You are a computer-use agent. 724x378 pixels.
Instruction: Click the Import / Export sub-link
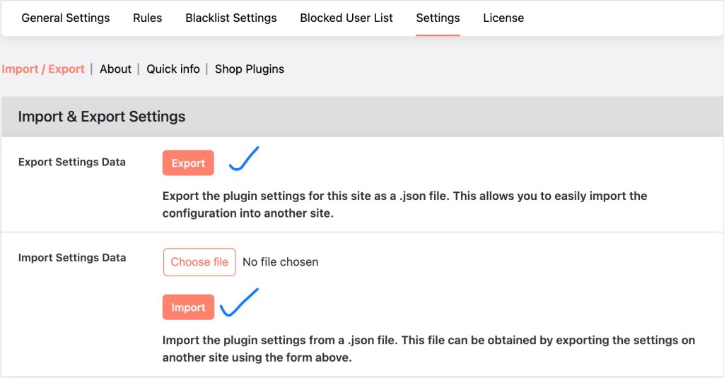[x=43, y=69]
